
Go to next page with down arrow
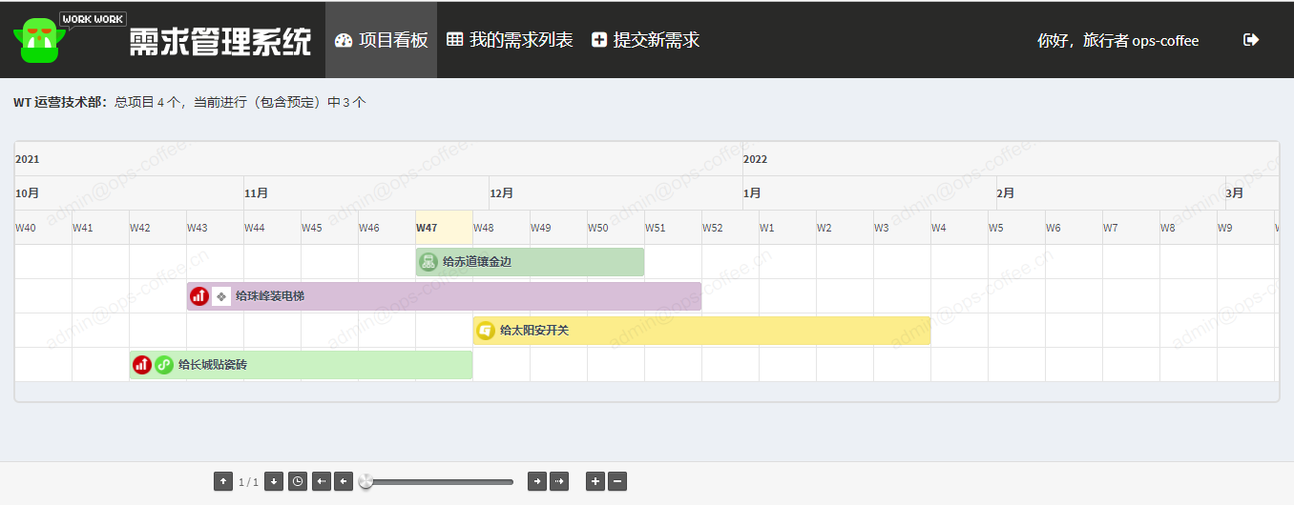tap(274, 482)
